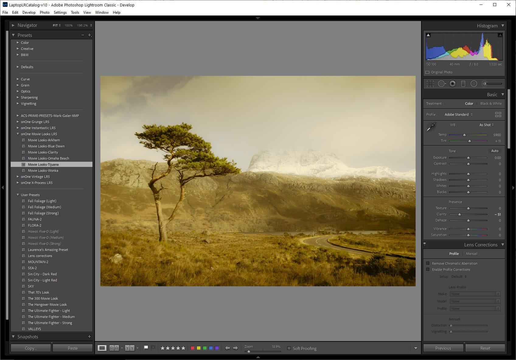Switch to the Manual tab in Lens Corrections

coord(472,253)
